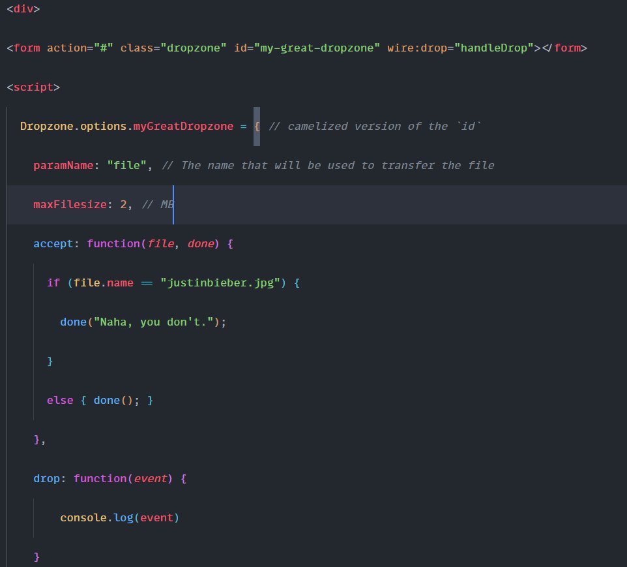The height and width of the screenshot is (567, 627).
Task: Click the number 2 after maxFilesize
Action: (124, 205)
